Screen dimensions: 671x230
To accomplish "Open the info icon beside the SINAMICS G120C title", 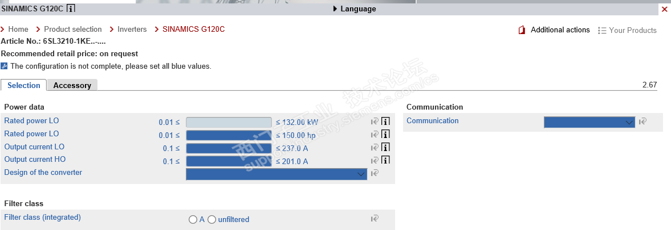I will point(71,8).
